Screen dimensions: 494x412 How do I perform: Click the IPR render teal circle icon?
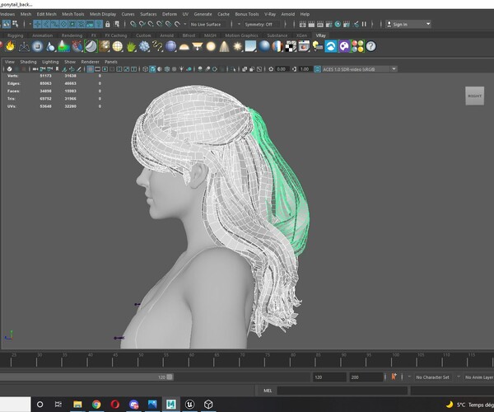(338, 24)
